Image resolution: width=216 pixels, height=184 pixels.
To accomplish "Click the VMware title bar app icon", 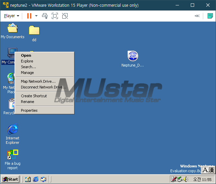I will click(x=6, y=5).
